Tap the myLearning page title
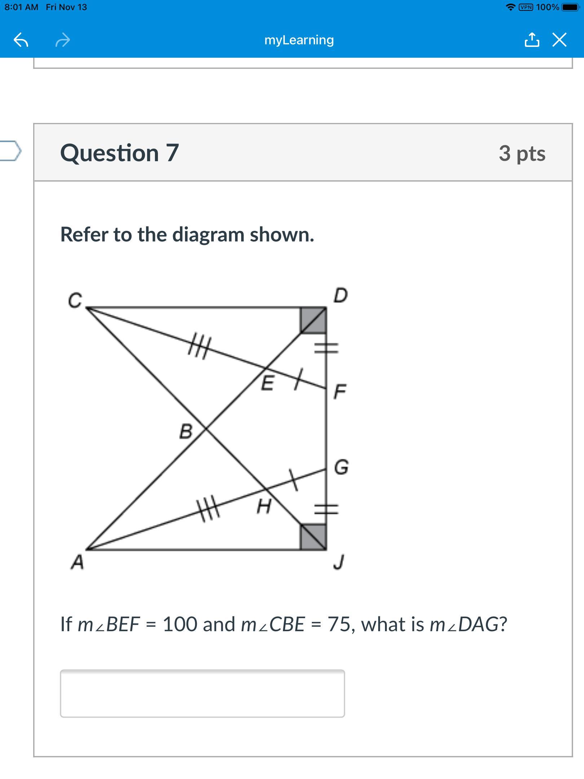This screenshot has width=584, height=779. click(299, 40)
